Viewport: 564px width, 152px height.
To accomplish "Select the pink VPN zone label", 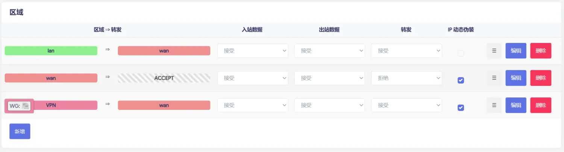I will [64, 105].
